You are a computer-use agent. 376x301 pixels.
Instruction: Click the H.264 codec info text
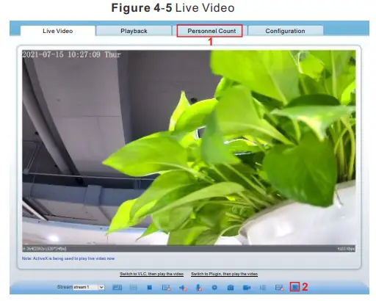[44, 249]
